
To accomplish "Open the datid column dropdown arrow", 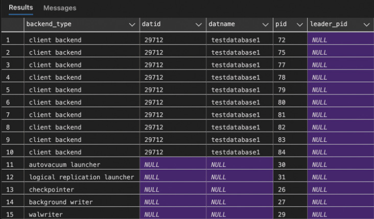I will pyautogui.click(x=198, y=25).
